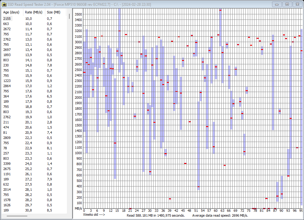
Task: Select the row with rate 11,7
Action: click(34, 34)
